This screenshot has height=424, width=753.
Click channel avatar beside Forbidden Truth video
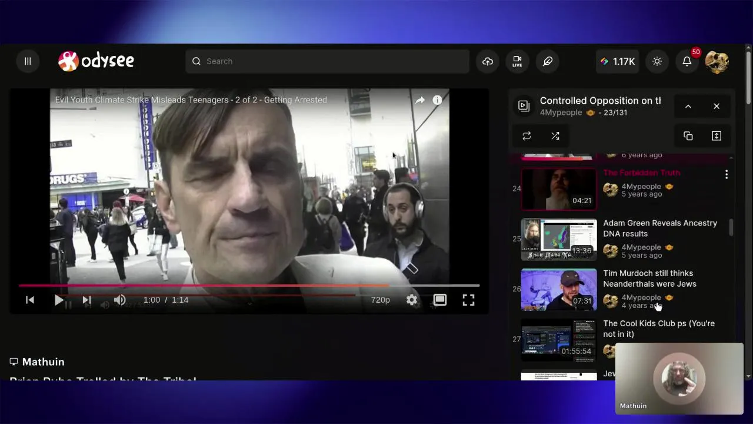[x=611, y=190]
